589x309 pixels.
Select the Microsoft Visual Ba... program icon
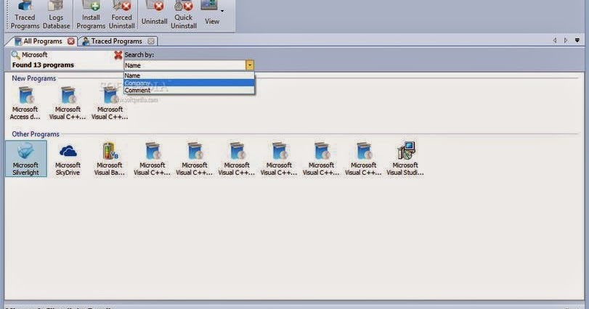(110, 159)
